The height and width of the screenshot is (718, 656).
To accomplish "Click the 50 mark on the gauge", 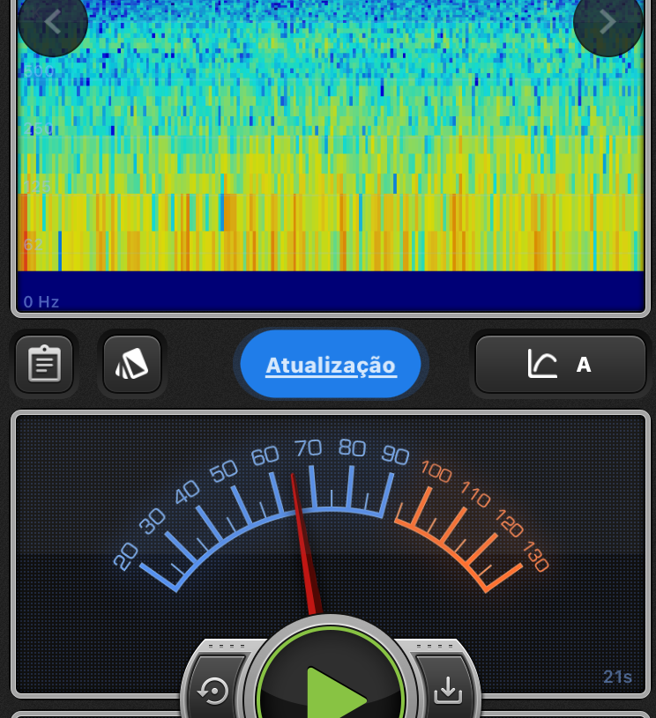I will [224, 470].
